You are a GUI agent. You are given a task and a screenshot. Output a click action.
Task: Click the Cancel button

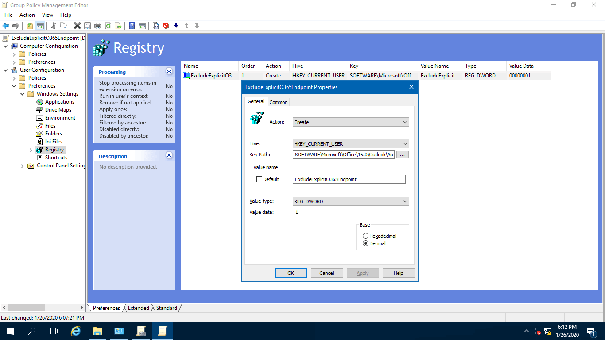click(327, 273)
